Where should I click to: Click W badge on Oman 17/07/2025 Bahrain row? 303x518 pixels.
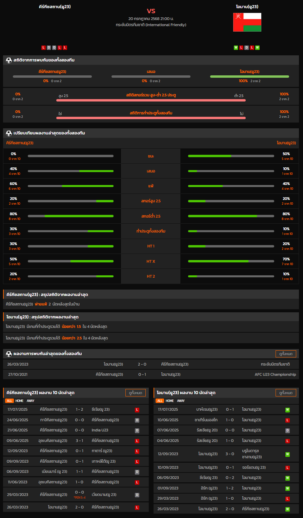pos(287,410)
